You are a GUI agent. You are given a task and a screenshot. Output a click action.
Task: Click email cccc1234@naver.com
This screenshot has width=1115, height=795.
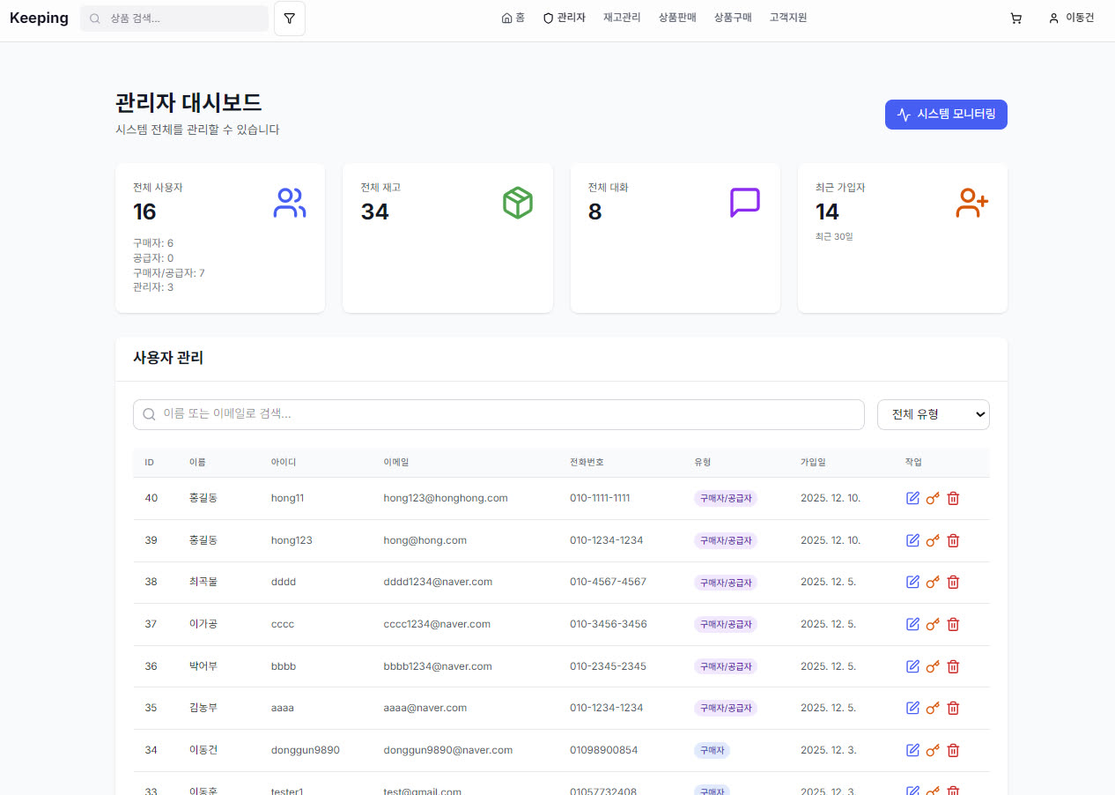437,624
